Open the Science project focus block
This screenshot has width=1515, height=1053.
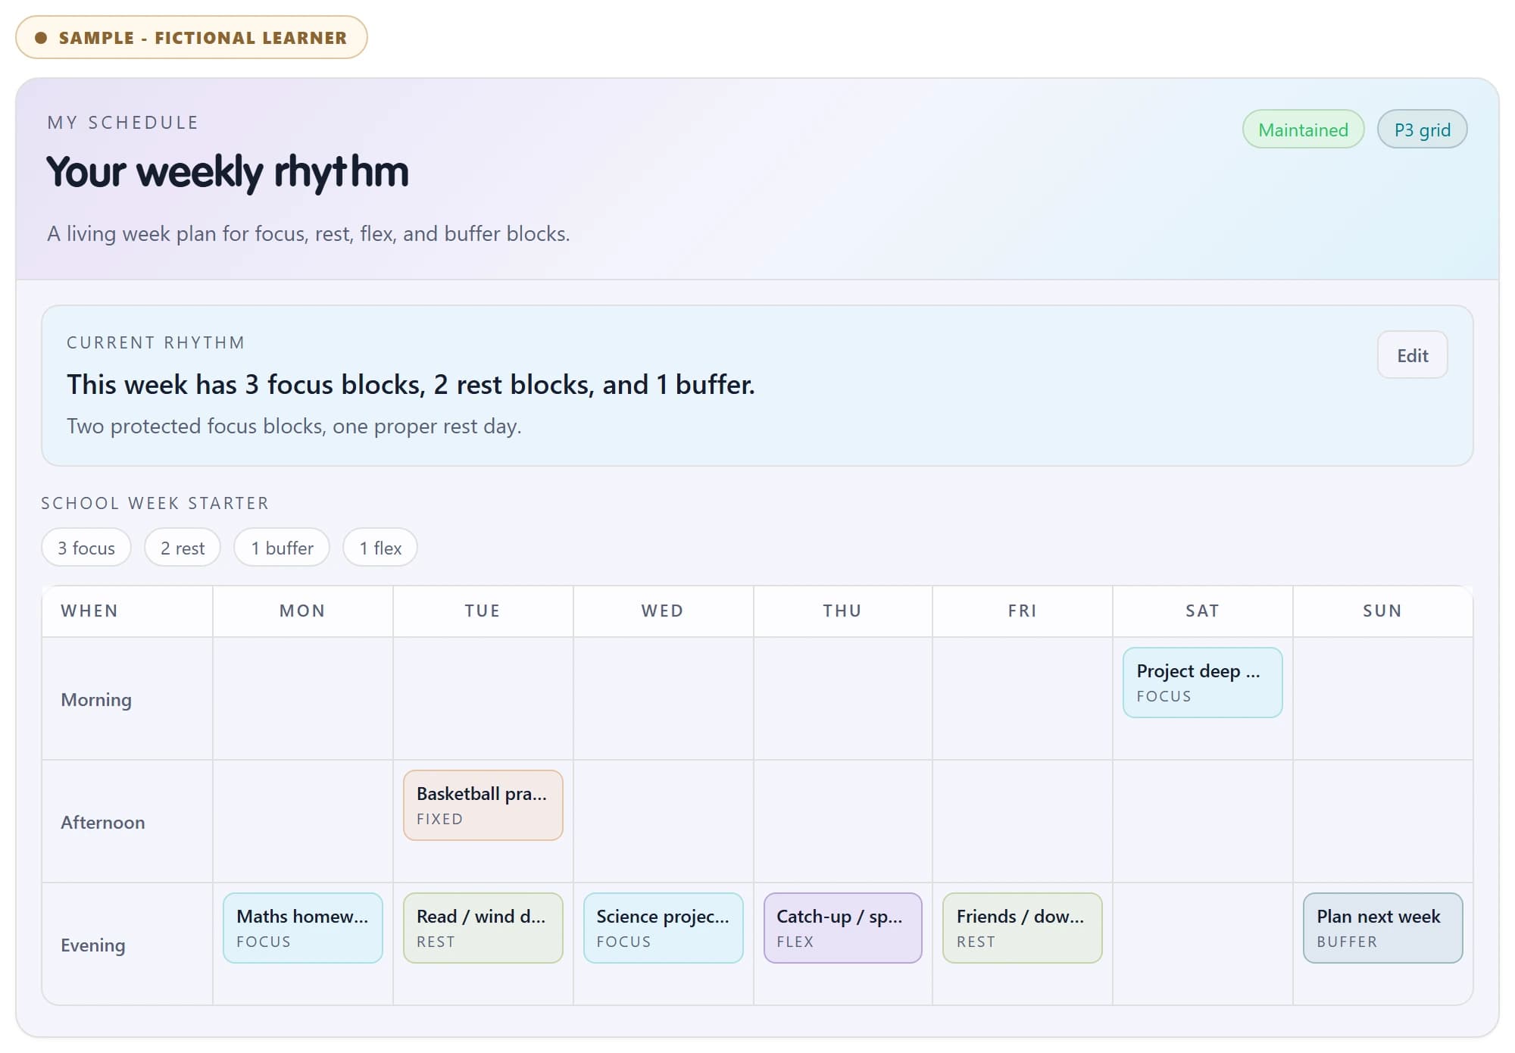tap(663, 928)
